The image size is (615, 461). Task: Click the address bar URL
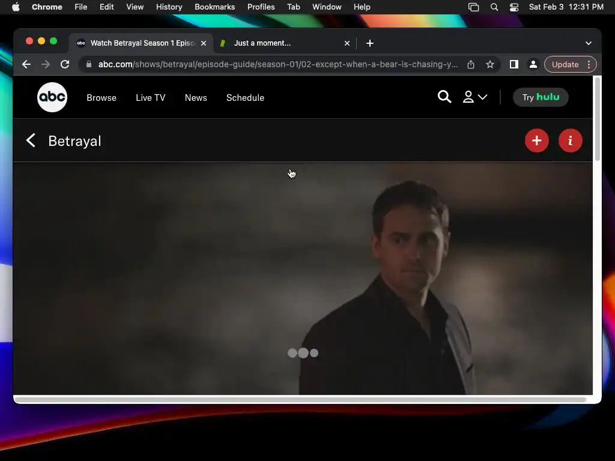(x=277, y=64)
